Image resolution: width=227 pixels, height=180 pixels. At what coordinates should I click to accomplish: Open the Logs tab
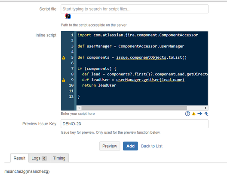(x=39, y=158)
